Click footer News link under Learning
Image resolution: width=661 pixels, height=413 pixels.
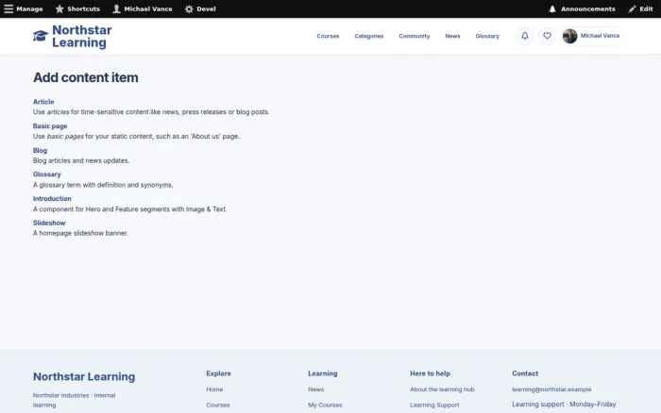point(316,389)
